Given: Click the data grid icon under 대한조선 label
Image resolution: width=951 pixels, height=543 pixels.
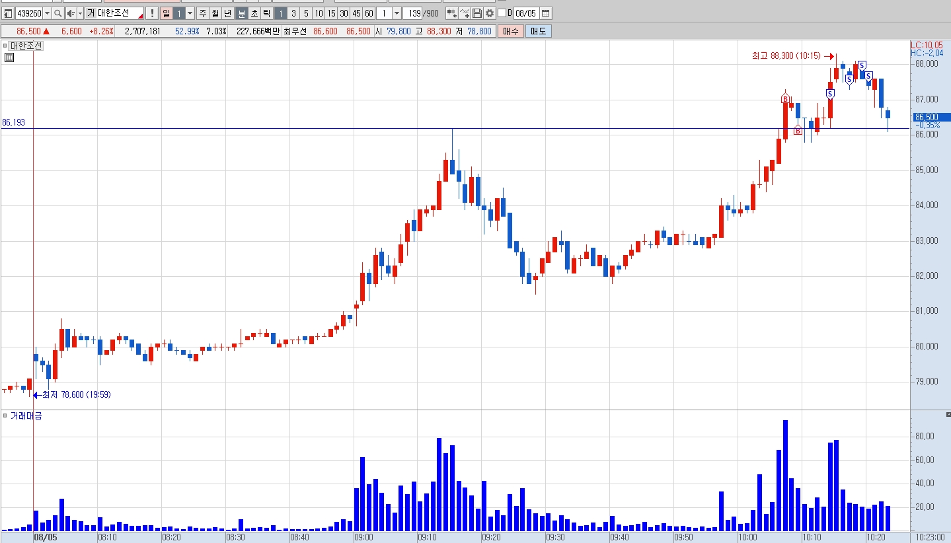Looking at the screenshot, I should [9, 57].
